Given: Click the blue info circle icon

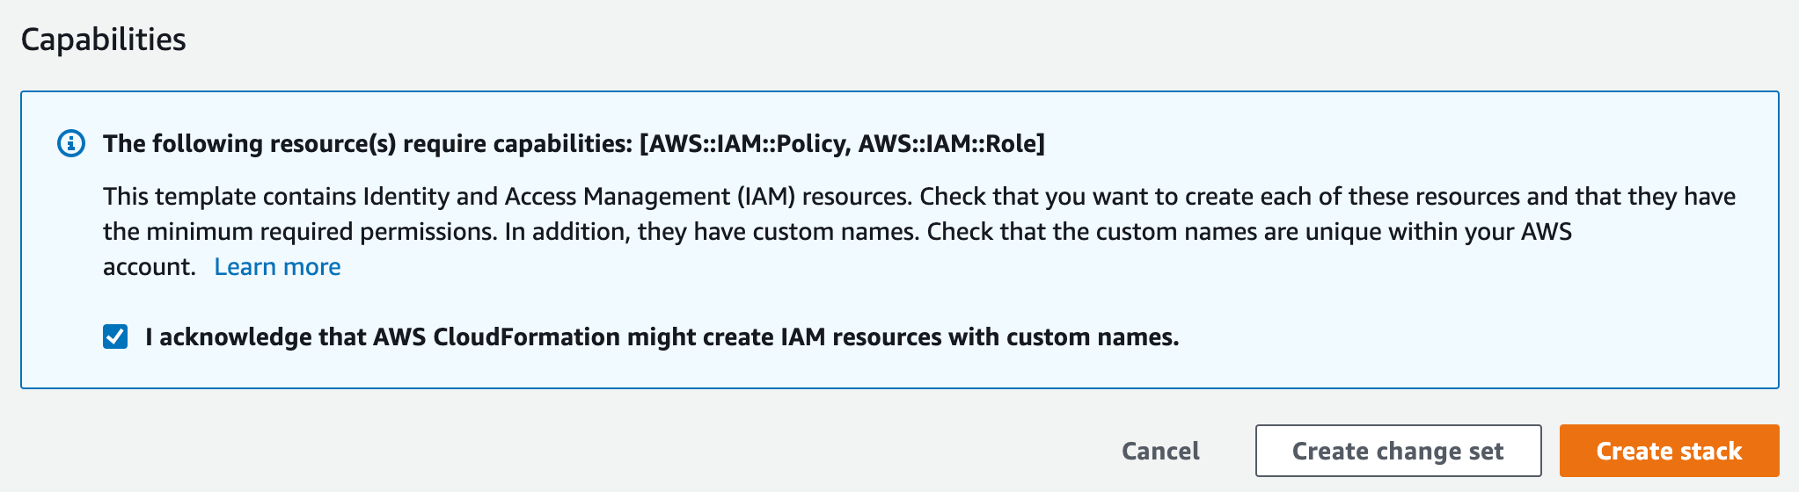Looking at the screenshot, I should point(71,143).
